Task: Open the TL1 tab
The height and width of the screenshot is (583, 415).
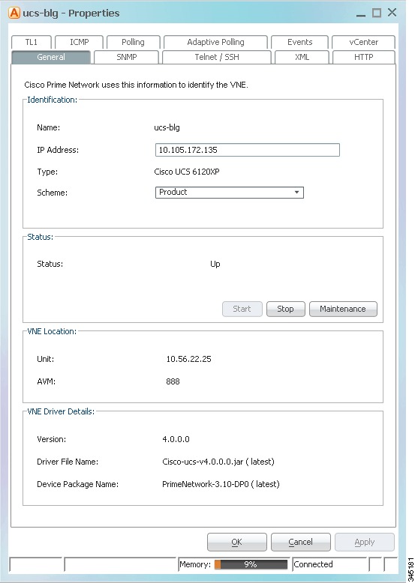Action: click(32, 42)
